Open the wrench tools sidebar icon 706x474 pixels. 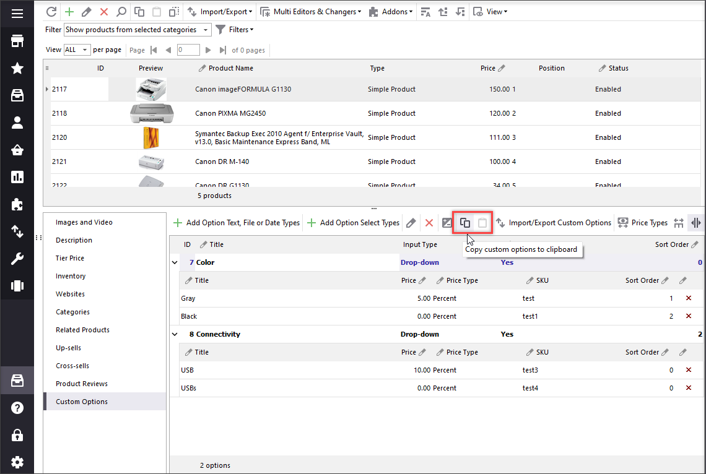pos(17,259)
